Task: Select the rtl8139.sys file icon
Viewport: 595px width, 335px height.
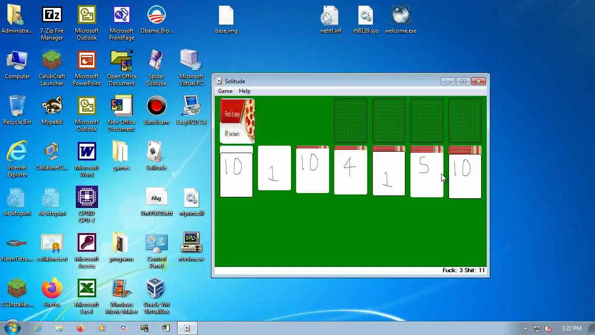Action: tap(366, 20)
